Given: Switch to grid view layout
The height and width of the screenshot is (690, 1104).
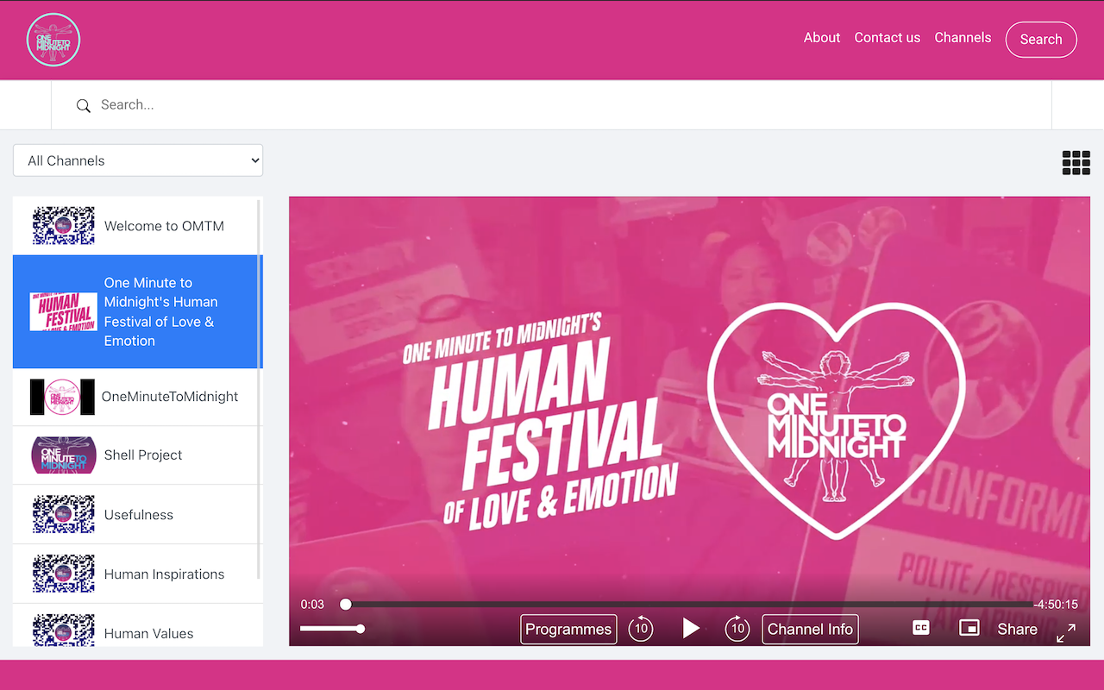Looking at the screenshot, I should click(1076, 162).
